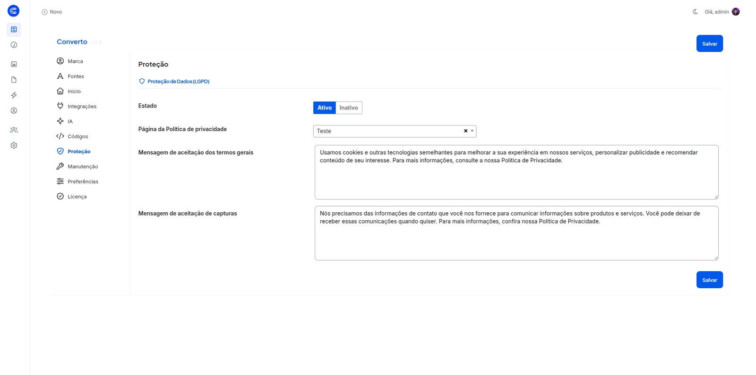Click the top Salvar button
Screen dimensions: 756x375
pos(709,44)
